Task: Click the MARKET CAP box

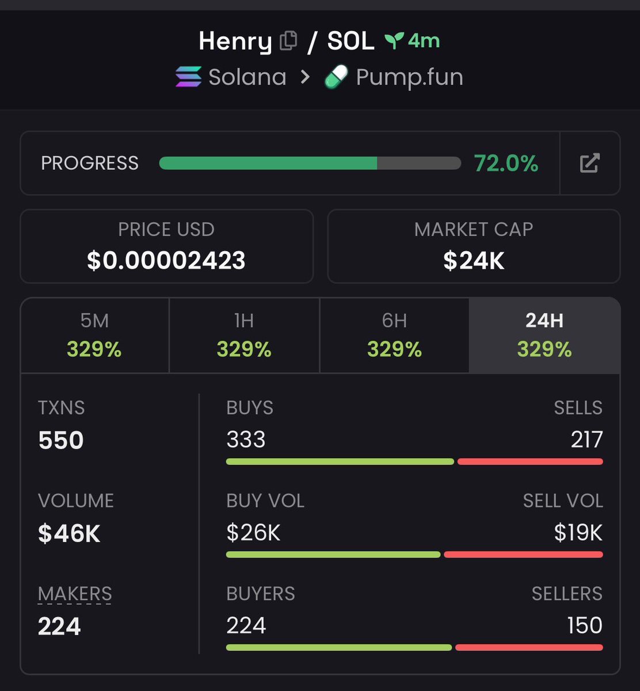Action: [x=474, y=246]
